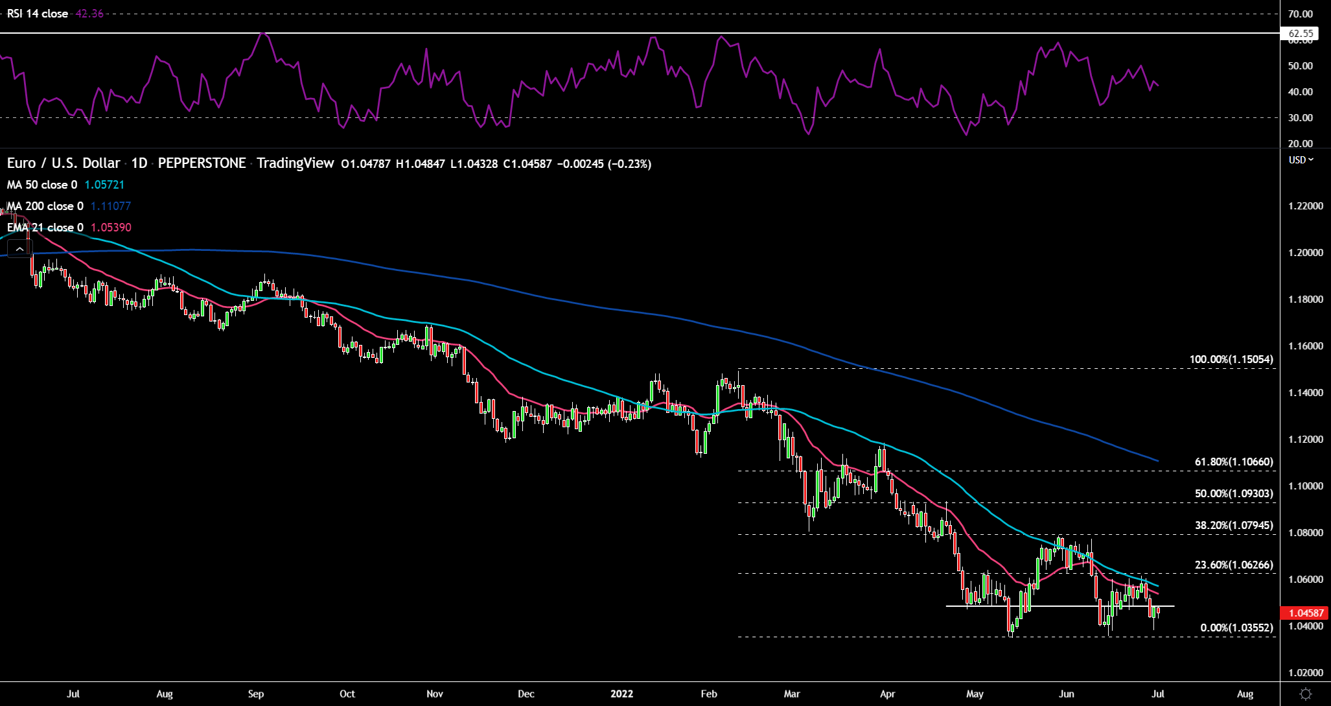Click the 30.00 RSI scale label

[x=1300, y=118]
